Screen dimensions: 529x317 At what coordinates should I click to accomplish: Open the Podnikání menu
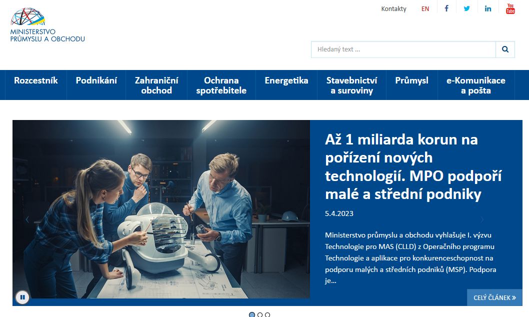point(96,85)
